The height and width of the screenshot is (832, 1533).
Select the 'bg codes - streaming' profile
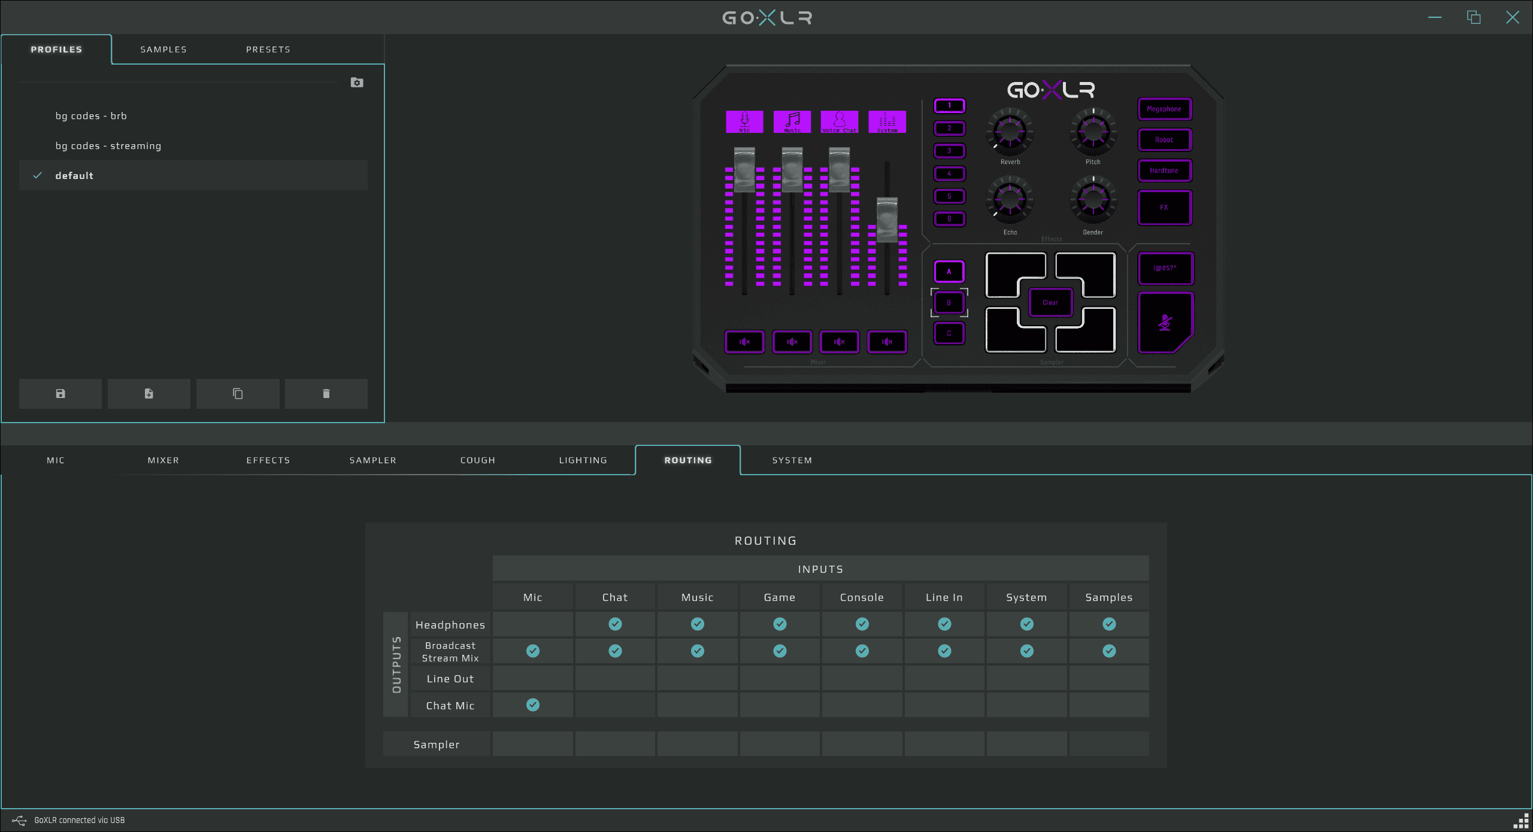[x=108, y=146]
